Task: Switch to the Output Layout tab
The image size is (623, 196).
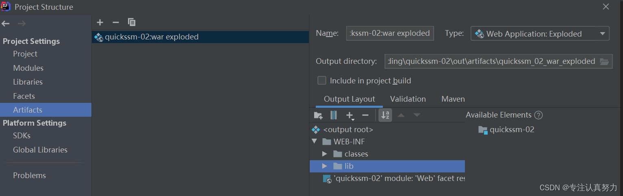Action: tap(349, 99)
